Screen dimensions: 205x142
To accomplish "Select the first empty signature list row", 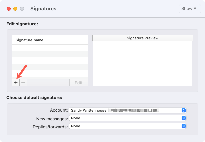I will point(50,48).
